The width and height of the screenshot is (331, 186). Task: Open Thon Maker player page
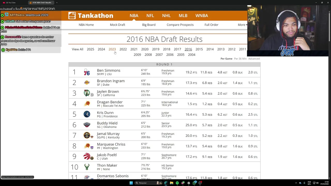click(x=107, y=165)
